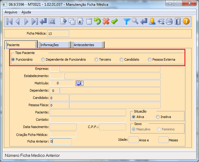199x162 pixels.
Task: Click the Idade Meses field
Action: 164,140
